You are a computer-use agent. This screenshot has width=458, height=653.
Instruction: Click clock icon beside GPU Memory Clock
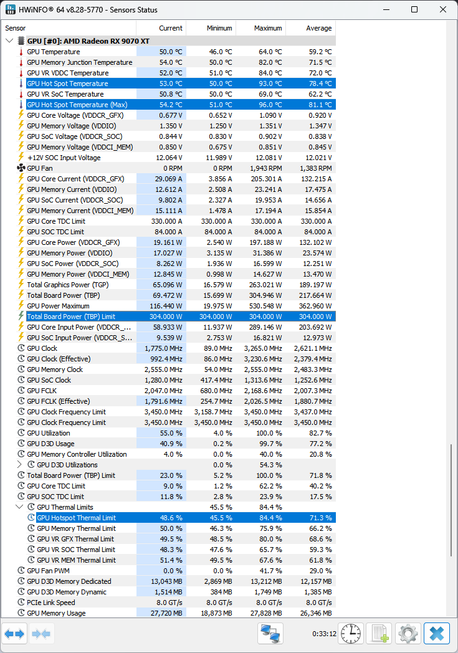21,369
